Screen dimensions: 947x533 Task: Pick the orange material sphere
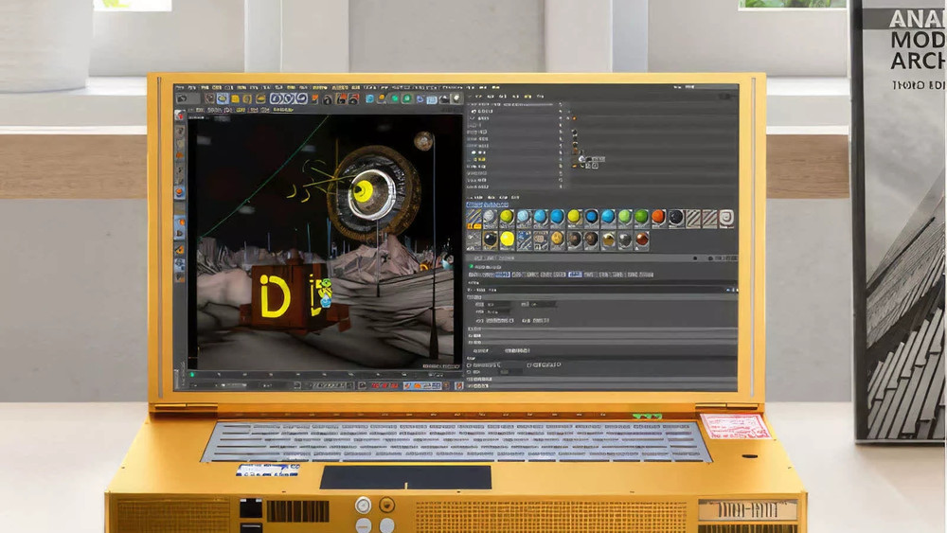(x=658, y=216)
